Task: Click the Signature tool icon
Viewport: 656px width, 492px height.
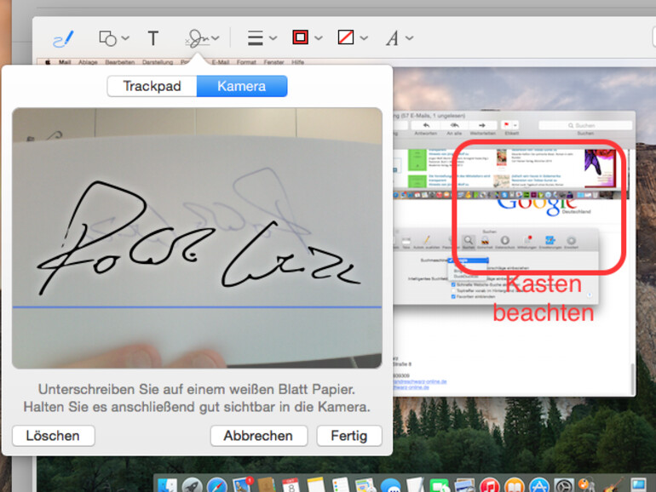Action: coord(198,38)
